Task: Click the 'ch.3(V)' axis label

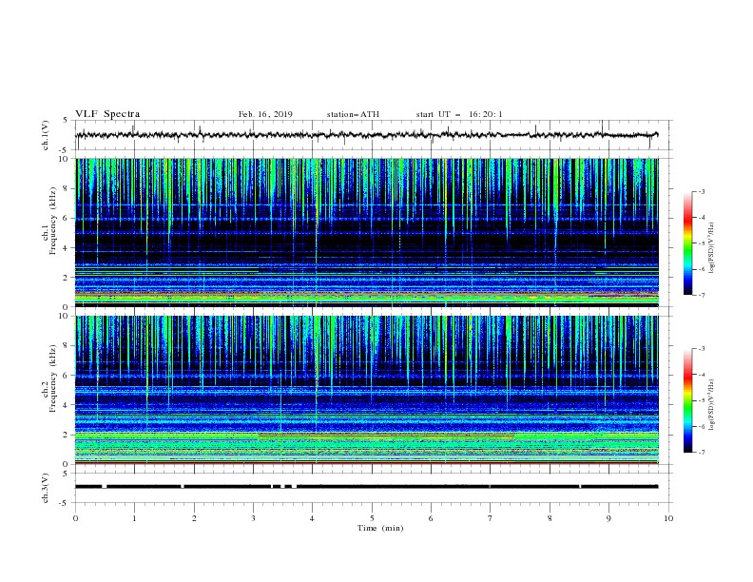Action: point(46,488)
